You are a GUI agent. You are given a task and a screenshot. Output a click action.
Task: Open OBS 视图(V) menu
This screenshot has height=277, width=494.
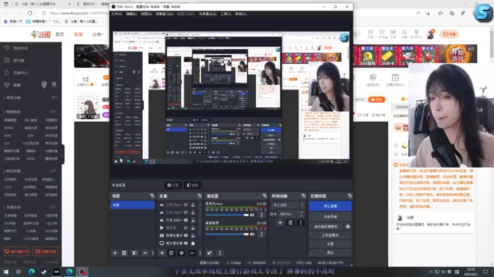pyautogui.click(x=146, y=14)
